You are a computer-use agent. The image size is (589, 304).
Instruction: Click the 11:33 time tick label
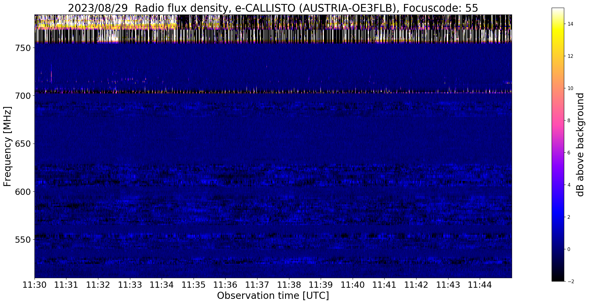tap(130, 285)
